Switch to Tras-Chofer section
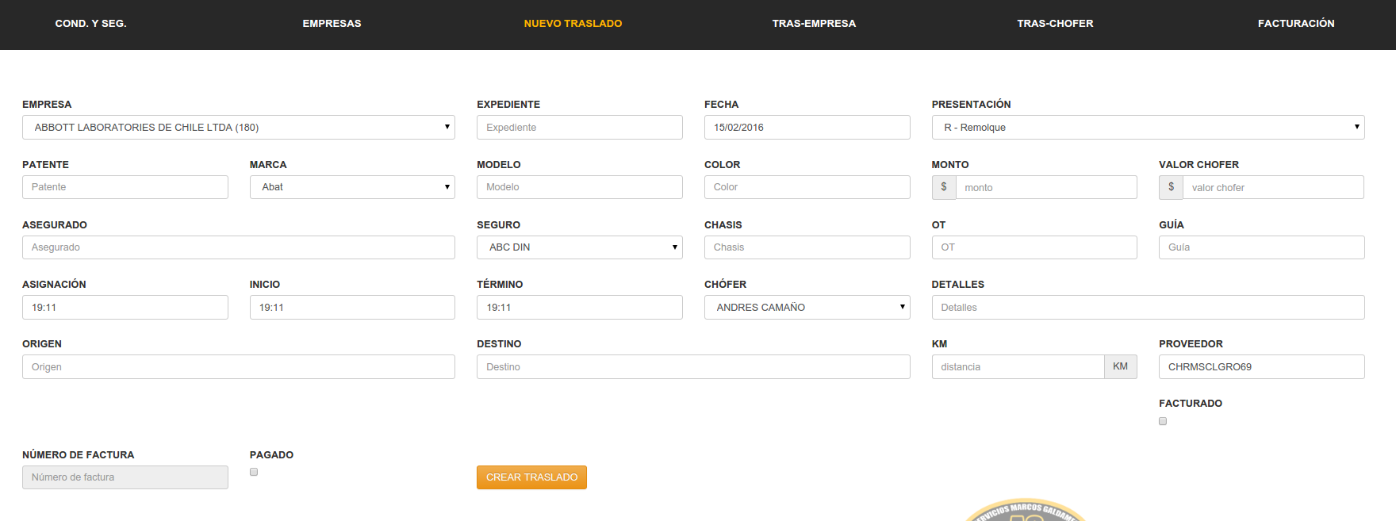Screen dimensions: 1396x521 [1055, 24]
